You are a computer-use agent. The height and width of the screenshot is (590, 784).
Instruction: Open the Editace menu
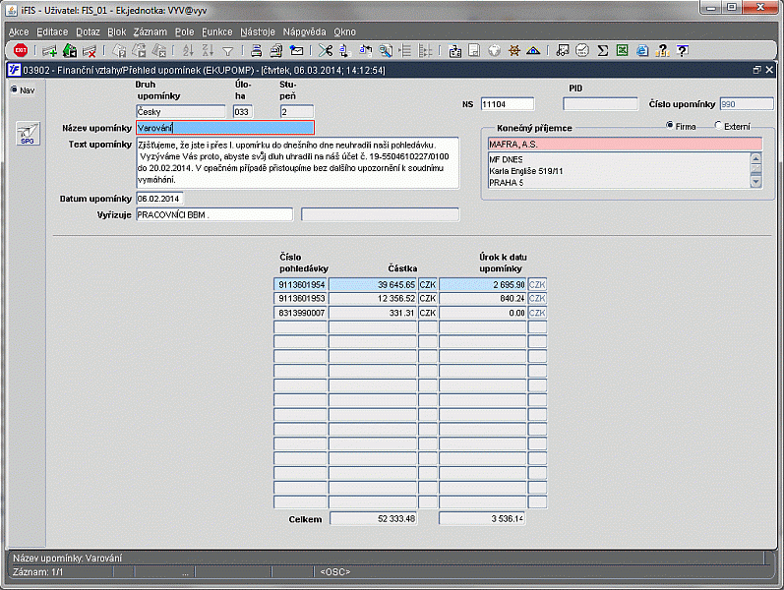(52, 32)
